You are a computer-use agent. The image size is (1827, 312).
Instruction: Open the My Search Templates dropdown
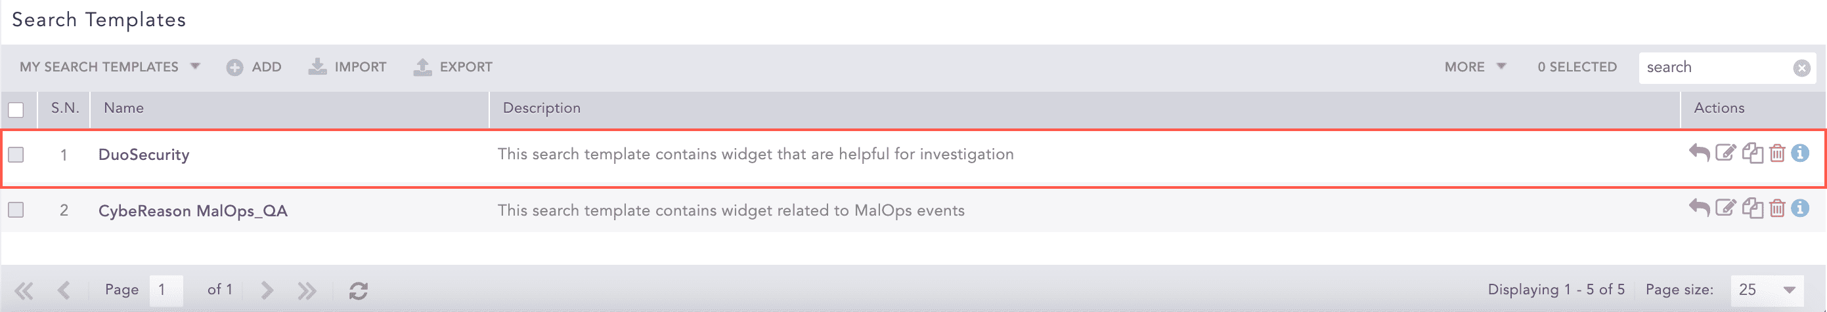coord(110,66)
